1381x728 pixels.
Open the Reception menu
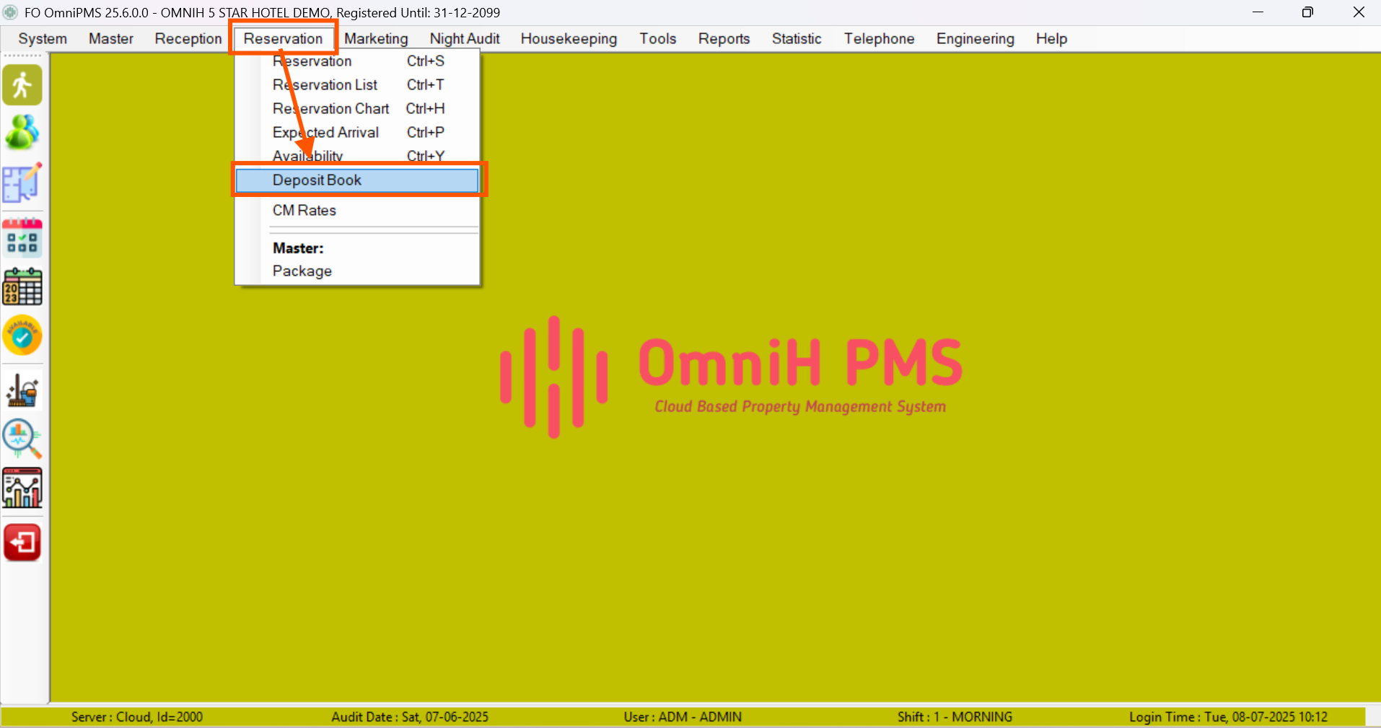click(x=188, y=39)
